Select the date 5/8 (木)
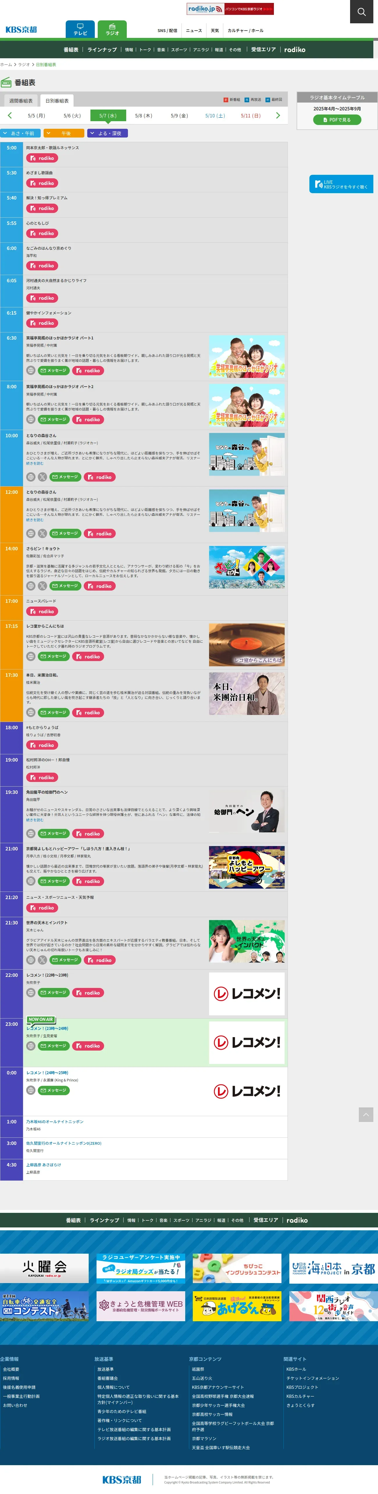 (x=144, y=116)
